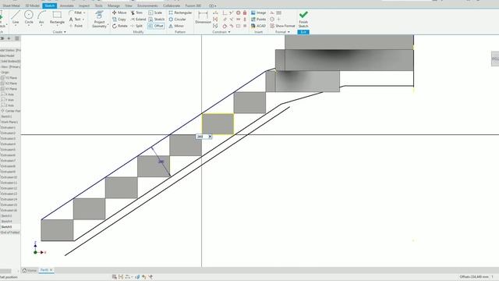This screenshot has width=499, height=281.
Task: Choose the Rectangular pattern tool
Action: pos(180,12)
